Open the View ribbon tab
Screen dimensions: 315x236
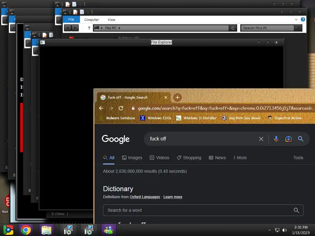(x=111, y=20)
